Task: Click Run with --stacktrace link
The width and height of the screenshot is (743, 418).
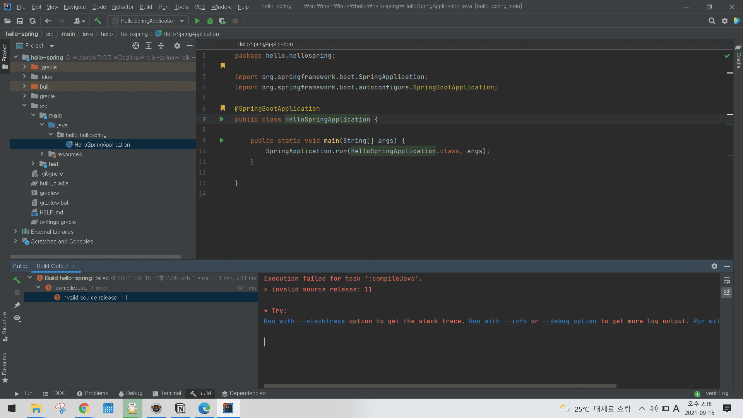Action: [304, 321]
